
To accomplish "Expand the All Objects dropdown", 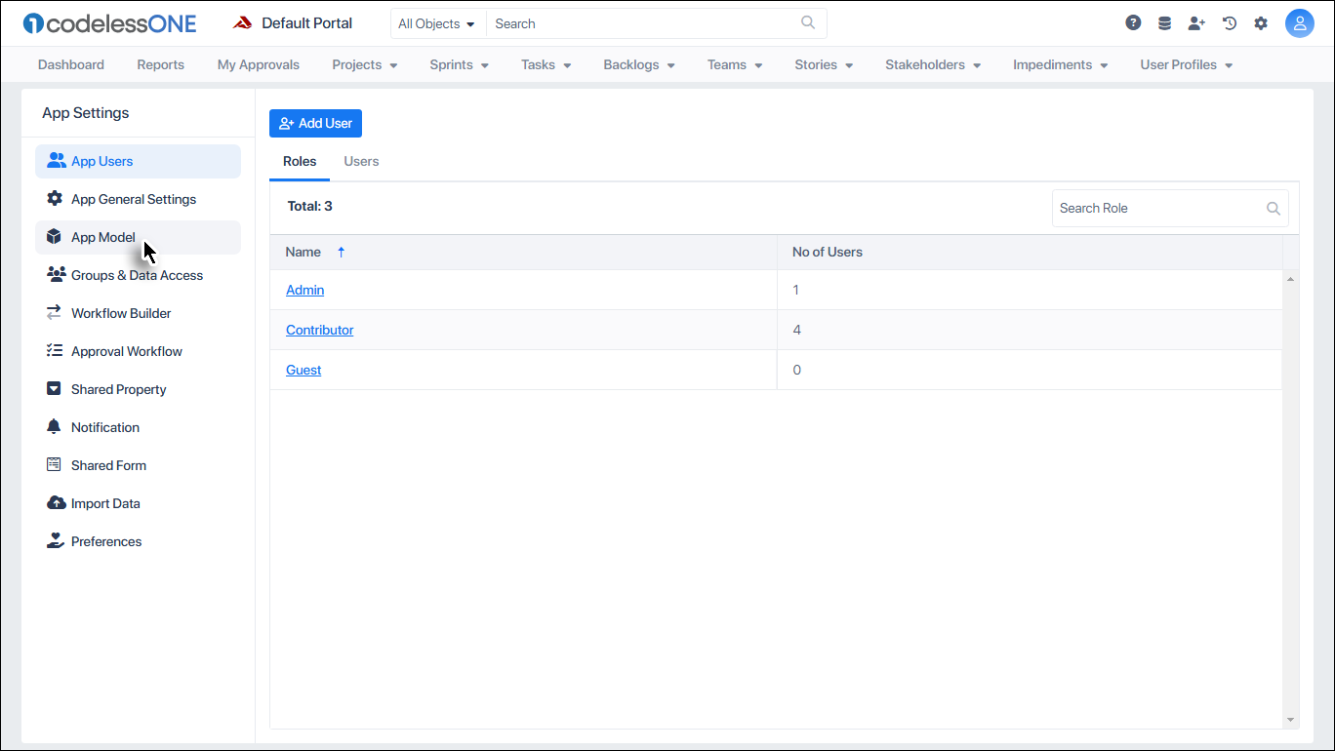I will point(437,23).
